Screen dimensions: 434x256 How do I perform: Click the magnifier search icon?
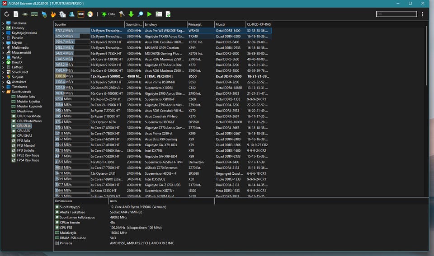[140, 14]
